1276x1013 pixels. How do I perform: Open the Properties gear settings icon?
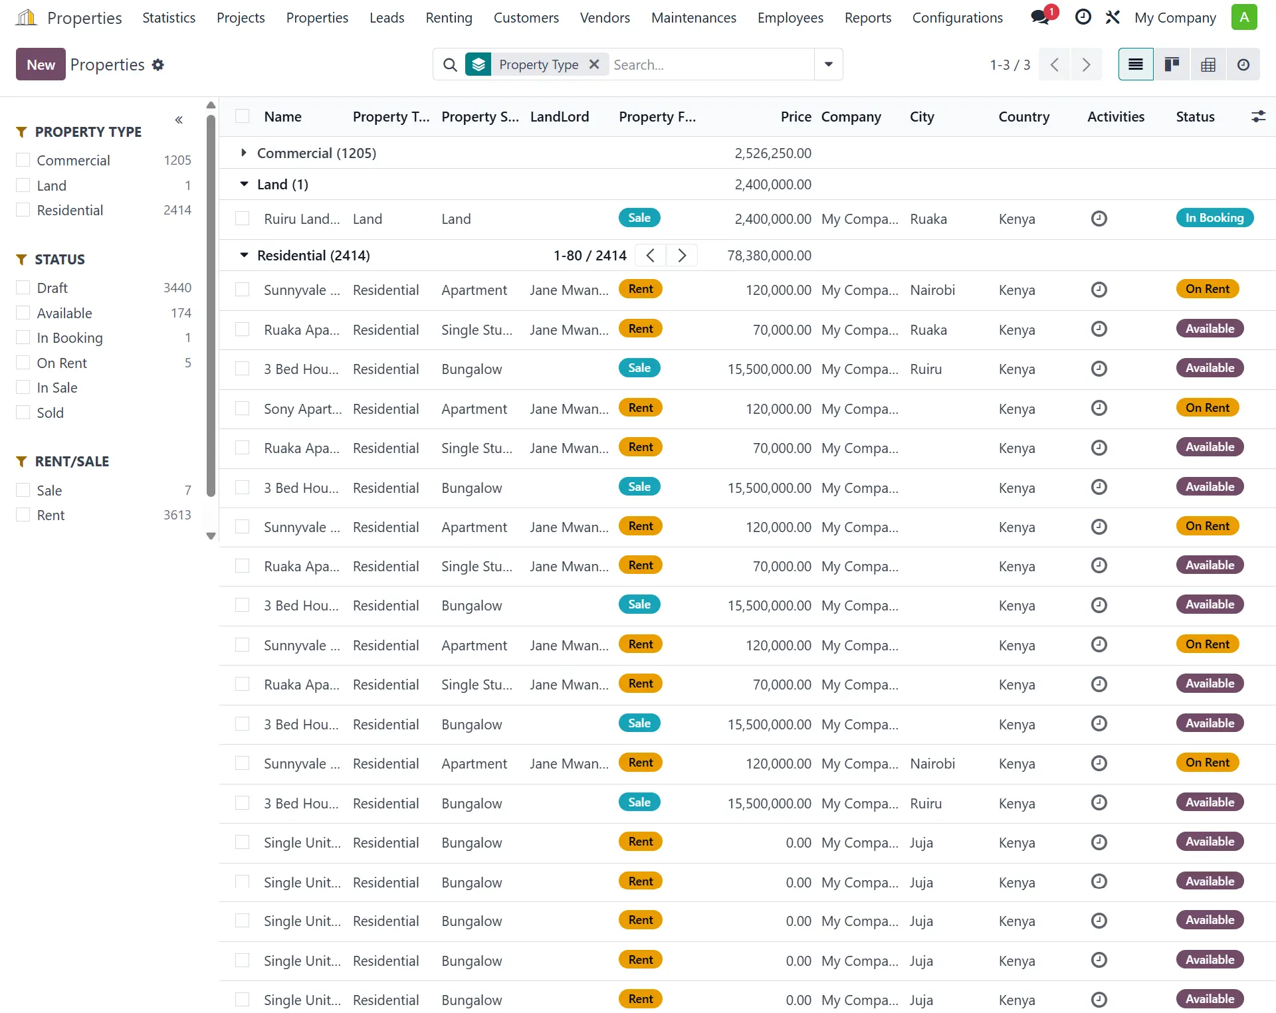158,64
